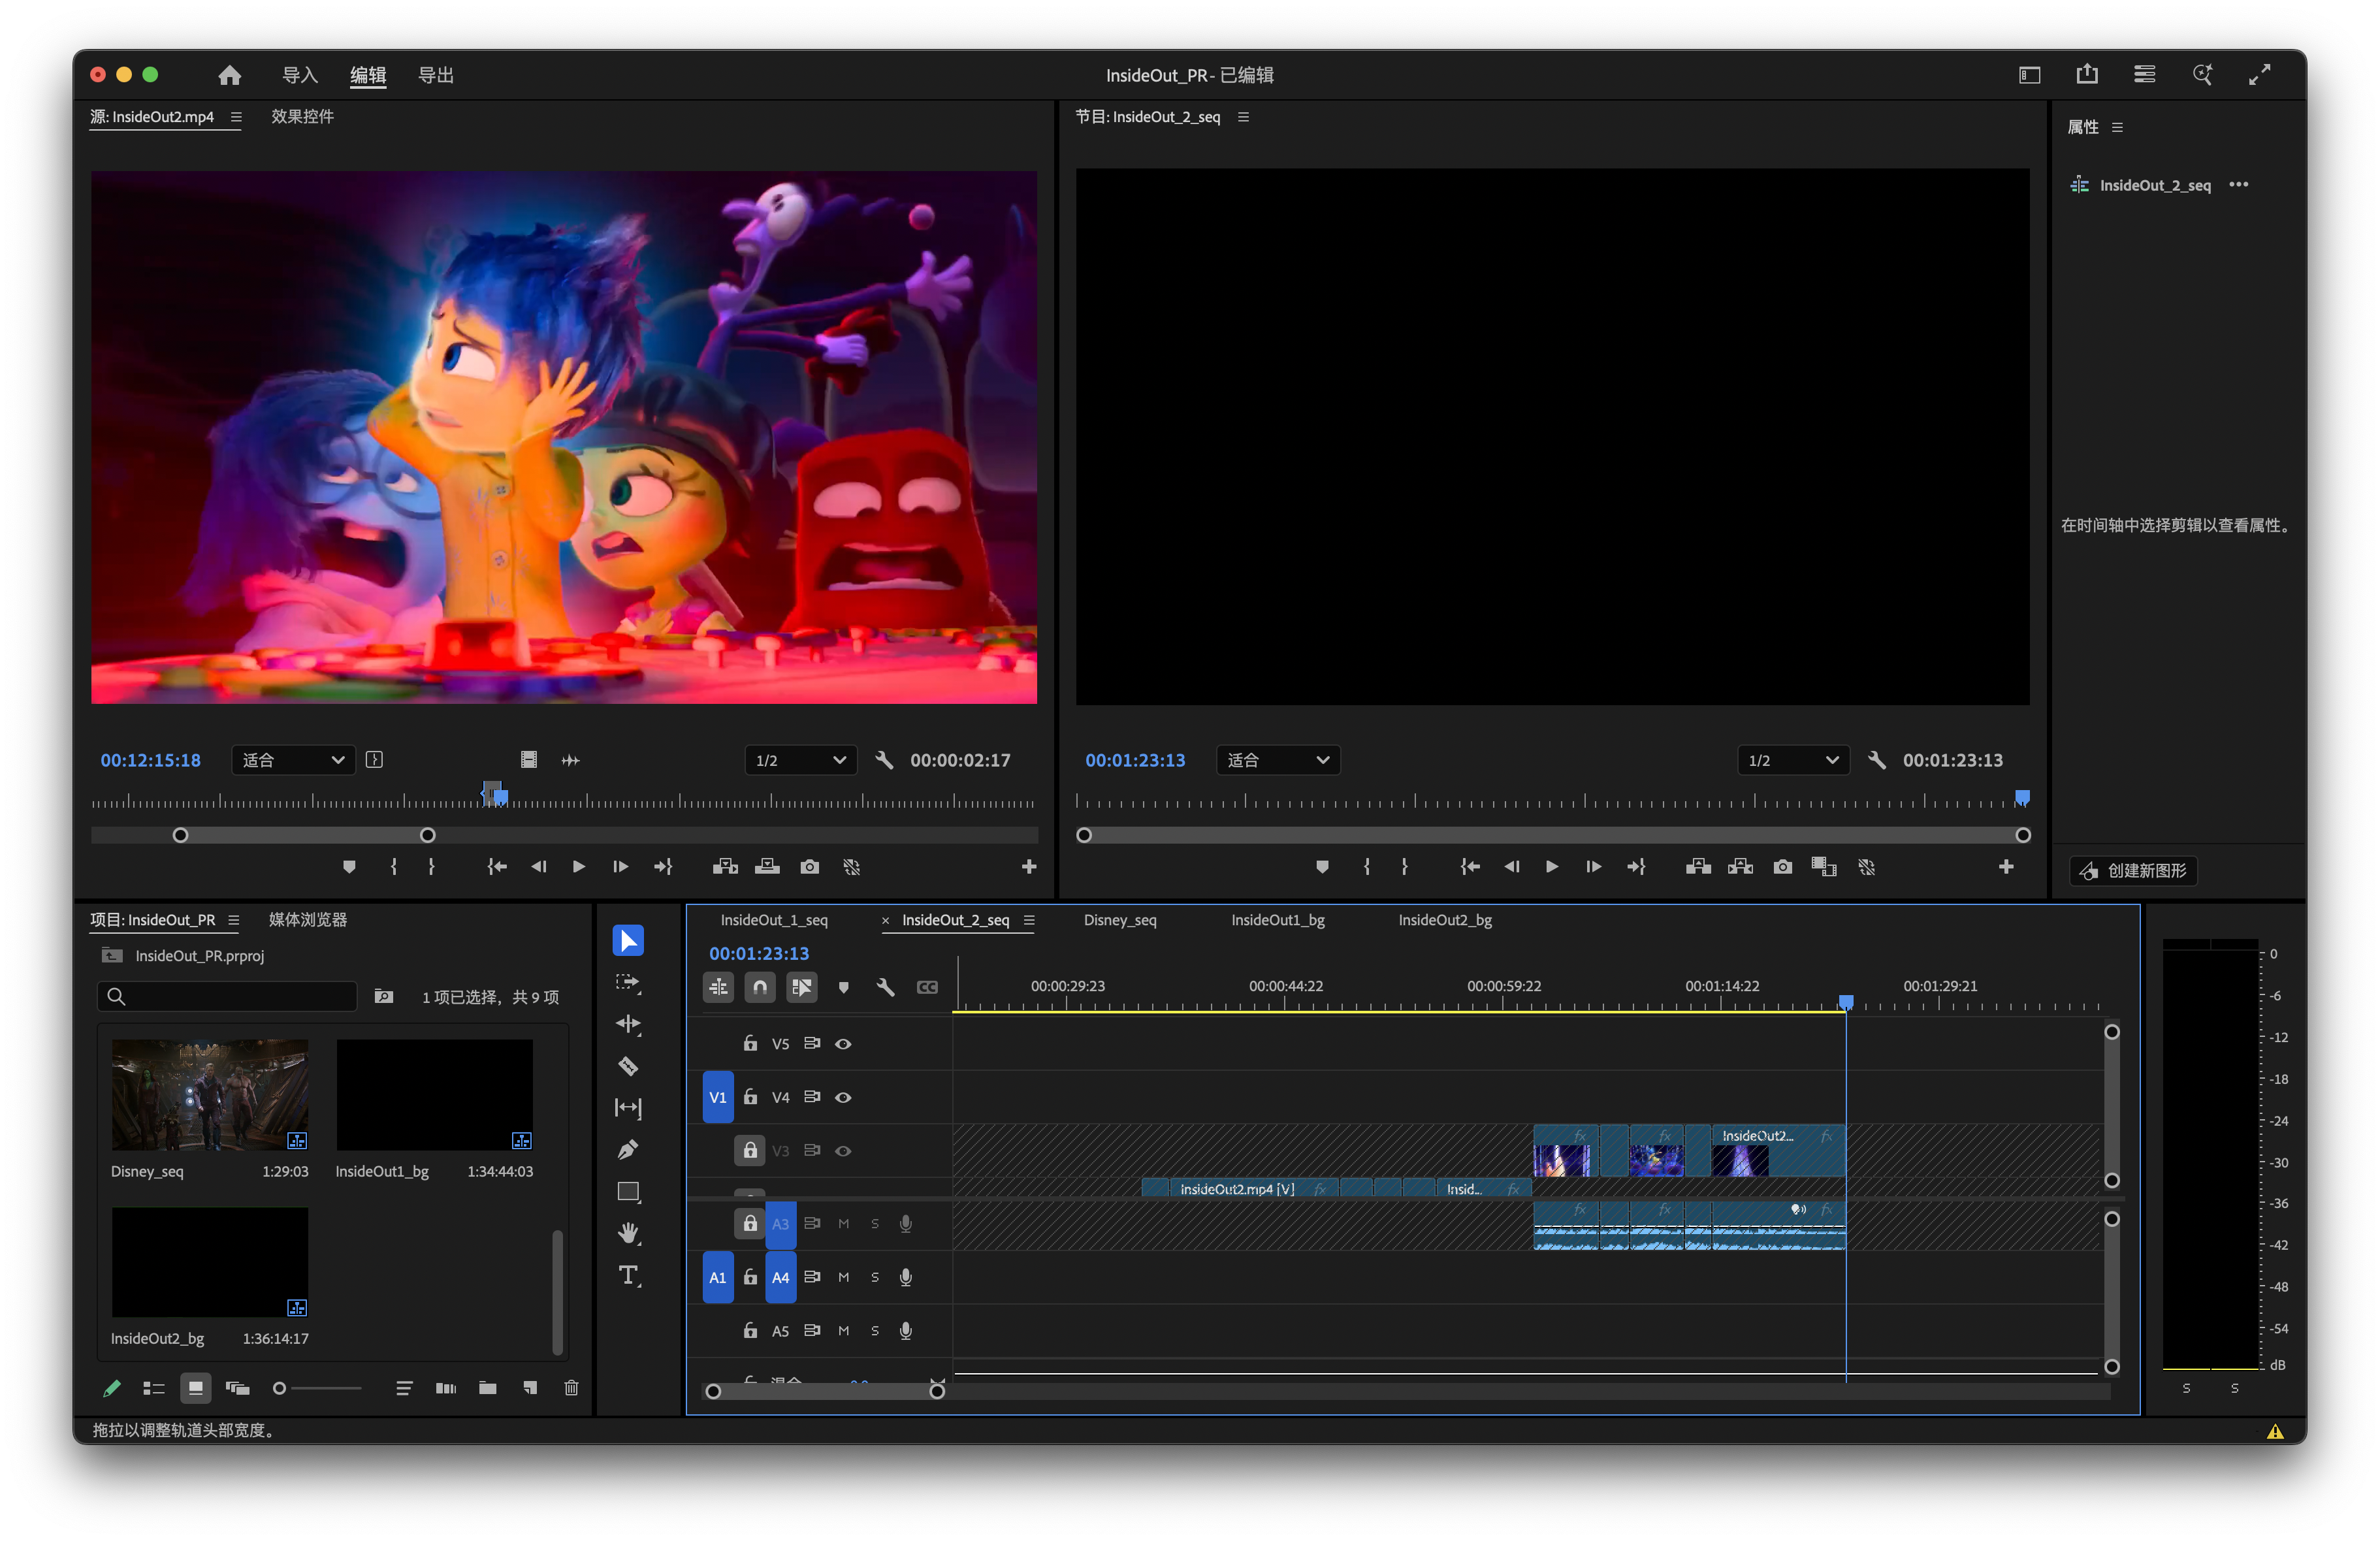Screen dimensions: 2380x1541
Task: Select the Razor tool
Action: click(x=628, y=1066)
